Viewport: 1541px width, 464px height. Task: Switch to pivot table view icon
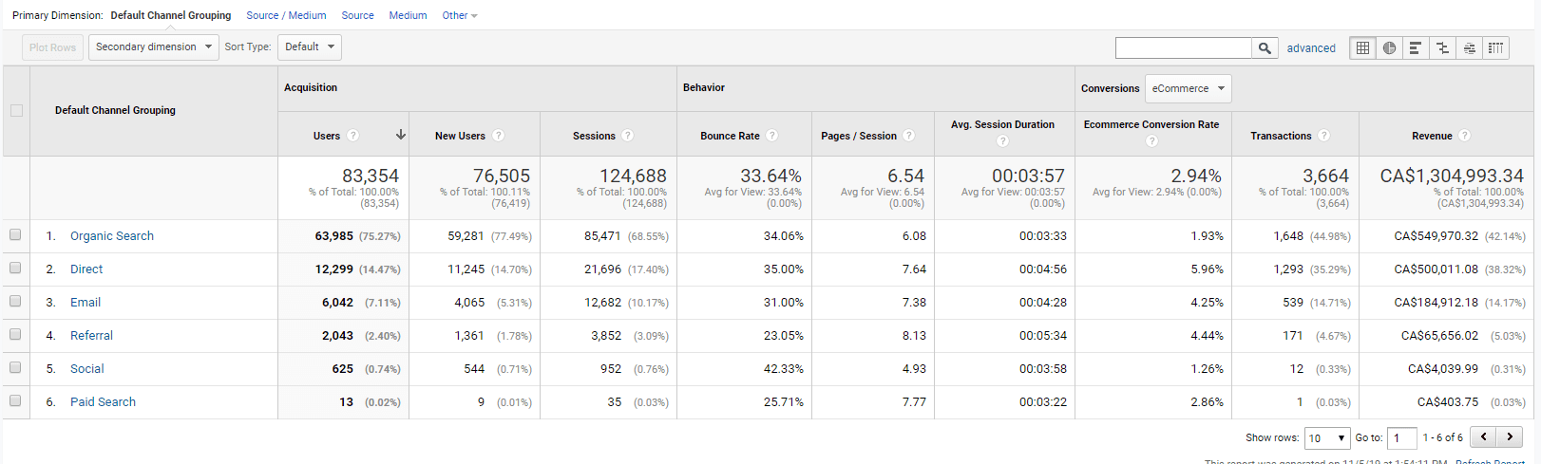click(x=1495, y=47)
